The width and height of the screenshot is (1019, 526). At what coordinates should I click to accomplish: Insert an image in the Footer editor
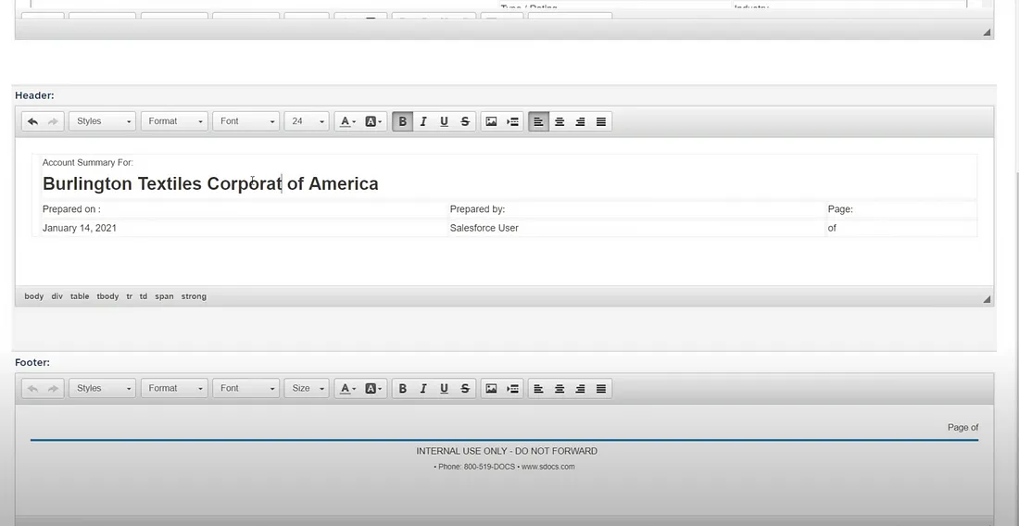click(491, 389)
